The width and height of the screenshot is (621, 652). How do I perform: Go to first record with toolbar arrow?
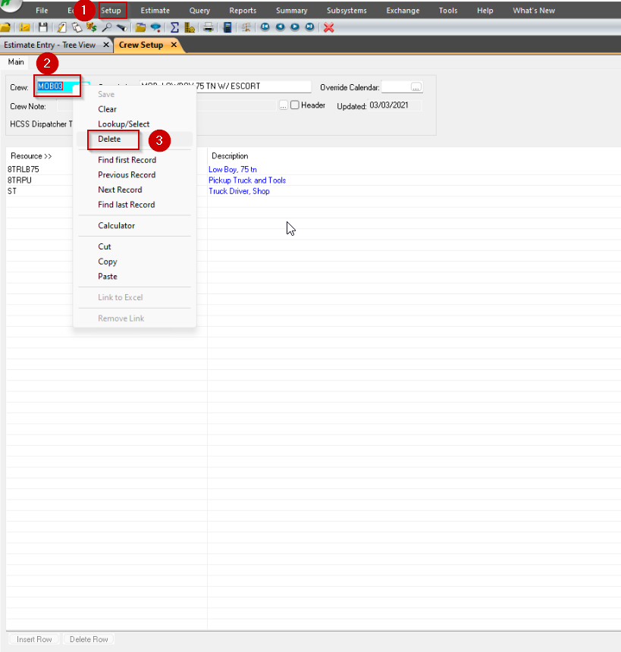tap(265, 27)
